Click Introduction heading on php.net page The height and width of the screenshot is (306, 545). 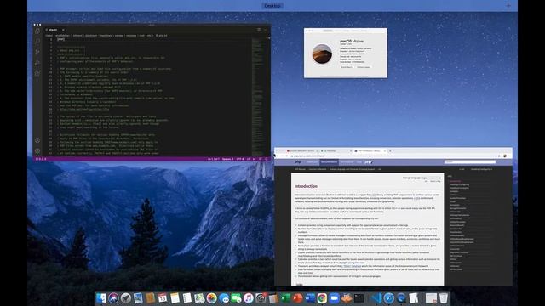tap(306, 186)
